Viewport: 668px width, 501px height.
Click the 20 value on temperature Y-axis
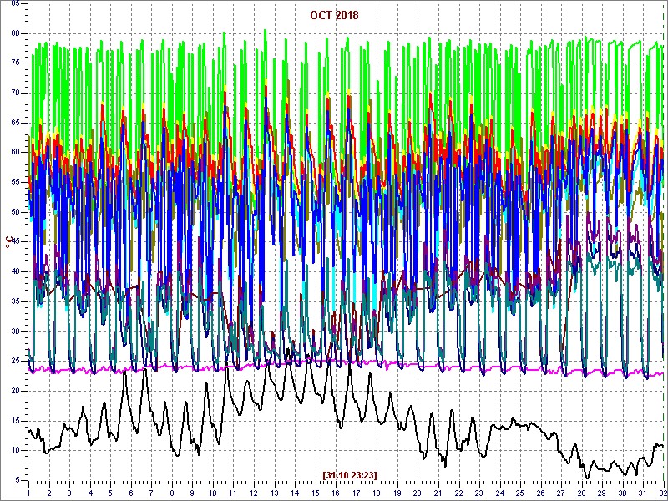(15, 391)
